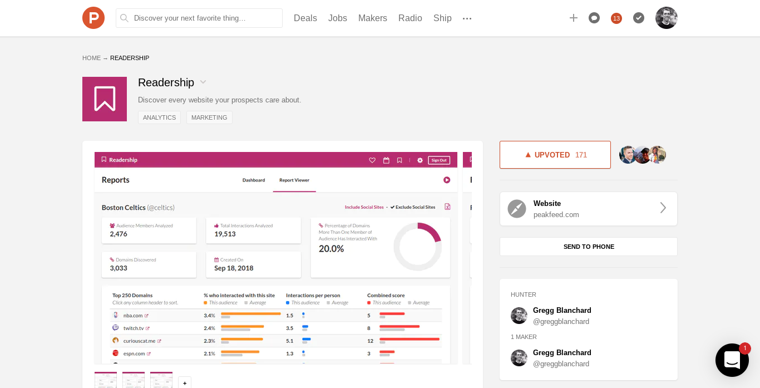
Task: Go to the HOME breadcrumb link
Action: click(91, 58)
